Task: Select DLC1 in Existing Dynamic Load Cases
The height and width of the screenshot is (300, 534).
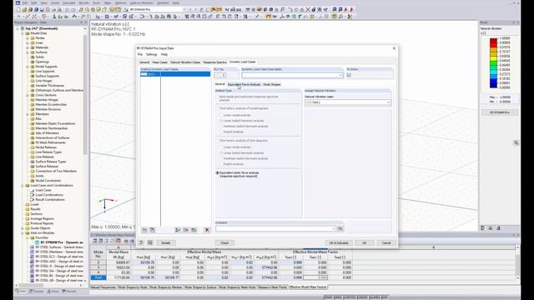Action: click(x=175, y=74)
